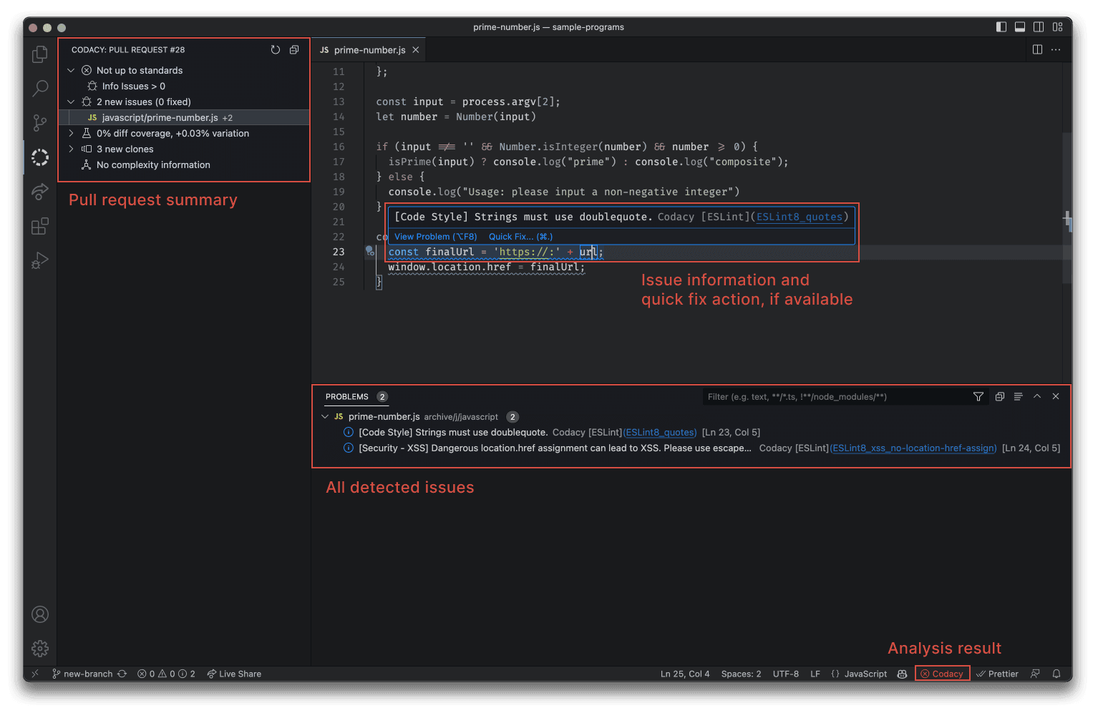The height and width of the screenshot is (723, 1098).
Task: Select the prime-number.js editor tab
Action: [x=367, y=49]
